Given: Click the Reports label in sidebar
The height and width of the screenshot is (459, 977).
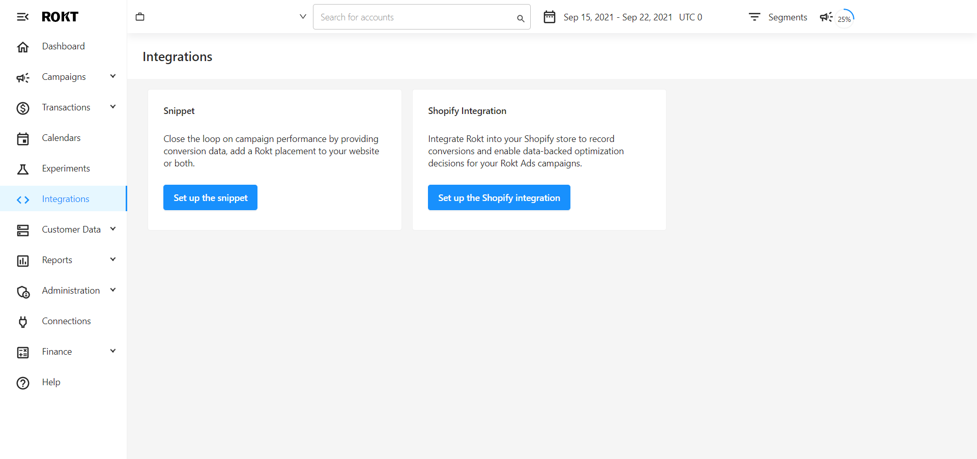Looking at the screenshot, I should [x=57, y=260].
